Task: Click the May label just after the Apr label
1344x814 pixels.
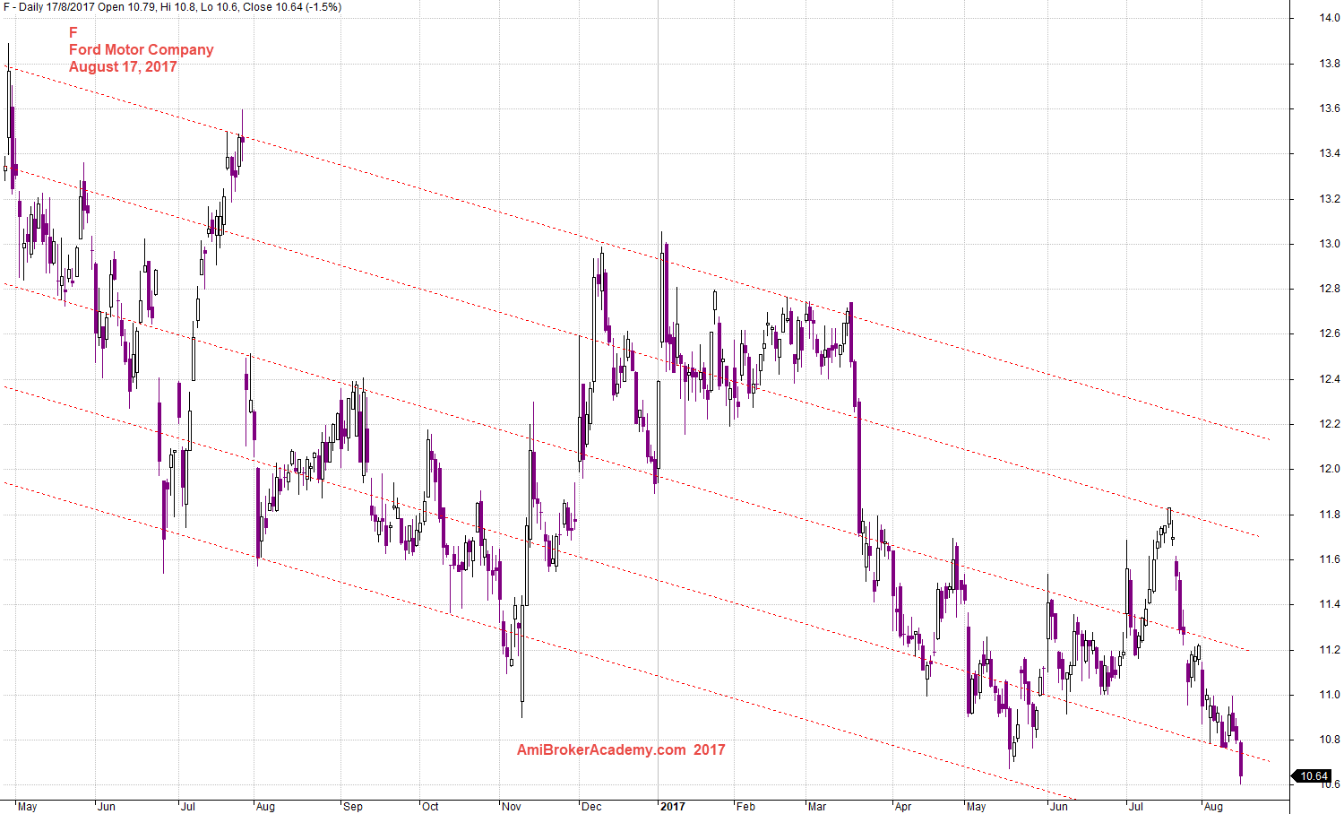Action: [976, 807]
